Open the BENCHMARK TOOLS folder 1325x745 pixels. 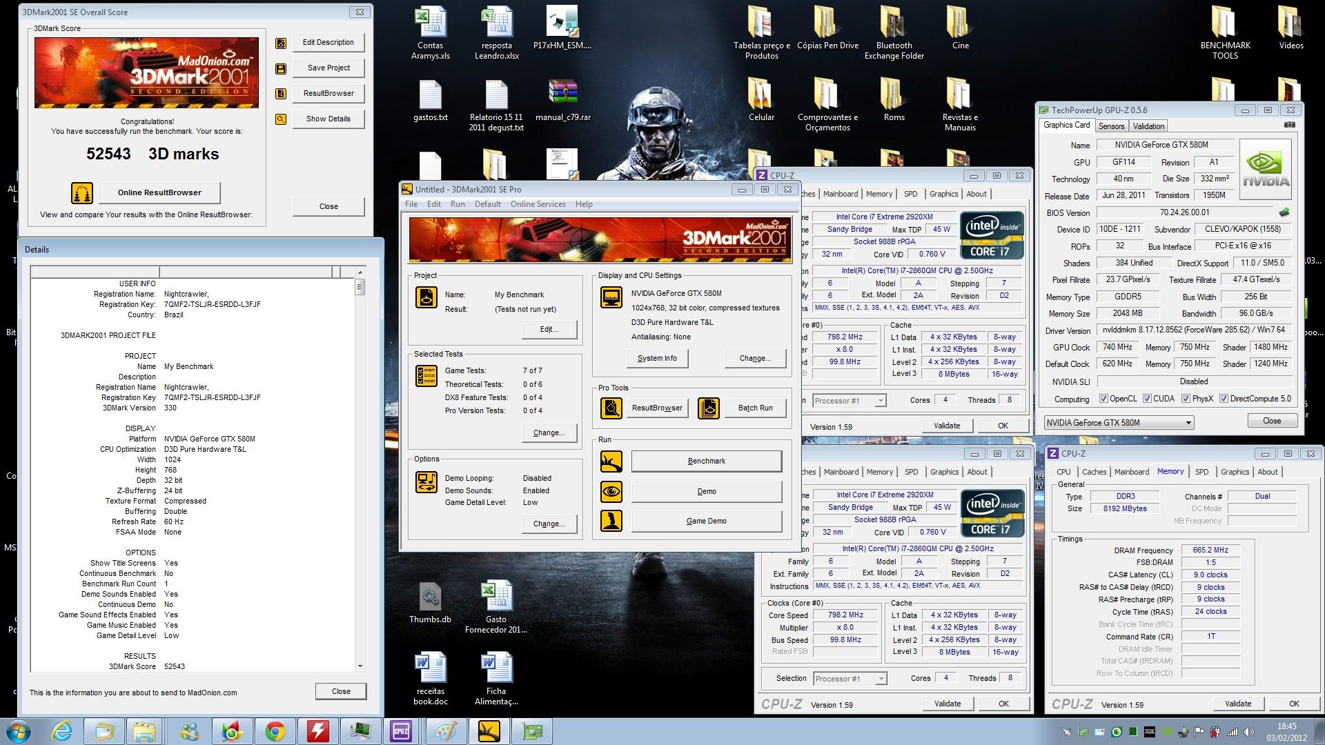tap(1226, 33)
